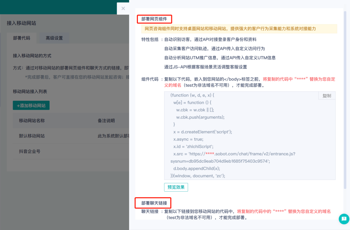Switch to the 部署代码 tab
Image resolution: width=350 pixels, height=230 pixels.
tap(22, 38)
